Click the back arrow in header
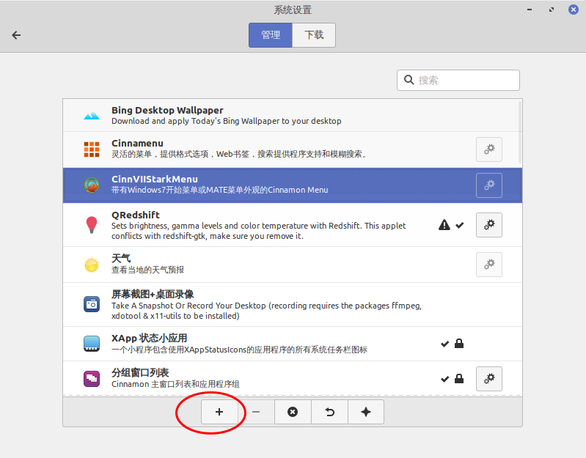This screenshot has height=458, width=586. pyautogui.click(x=16, y=35)
